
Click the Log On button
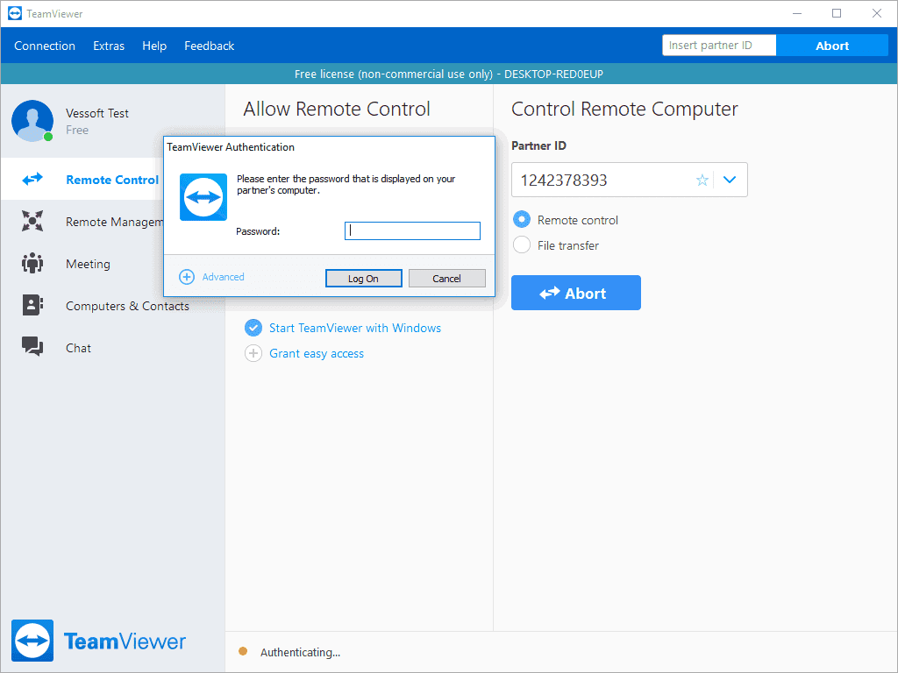coord(364,278)
